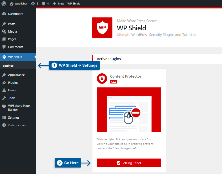Viewport: 222px width, 174px height.
Task: Click the Dashboard gauge icon
Action: [x=4, y=14]
